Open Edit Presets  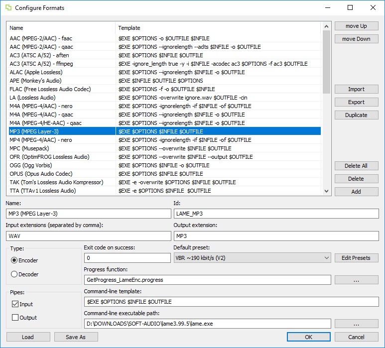pos(356,258)
